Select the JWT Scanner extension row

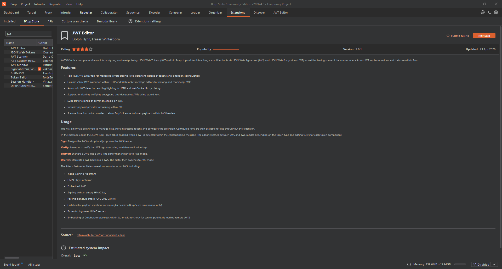coord(28,57)
